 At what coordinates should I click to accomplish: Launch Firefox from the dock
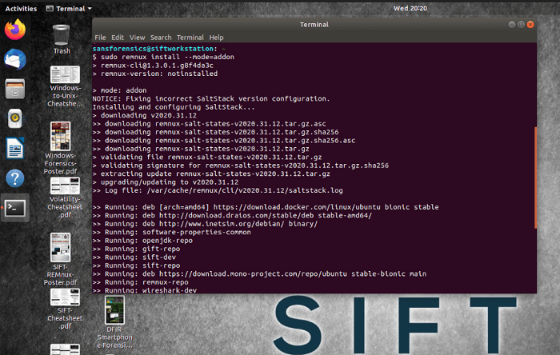14,30
